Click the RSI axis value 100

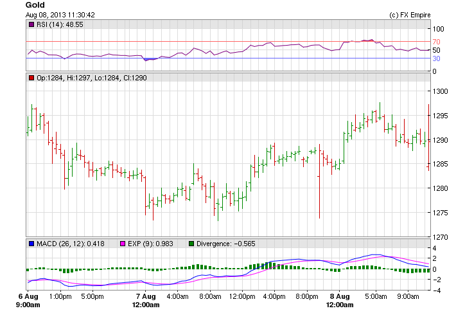click(x=438, y=29)
